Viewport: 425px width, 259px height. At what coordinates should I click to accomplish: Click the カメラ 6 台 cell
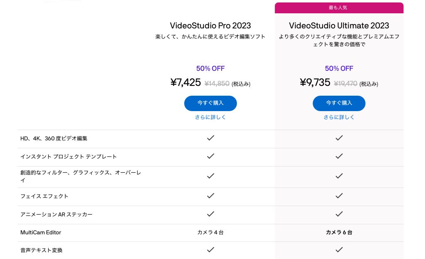tap(339, 232)
